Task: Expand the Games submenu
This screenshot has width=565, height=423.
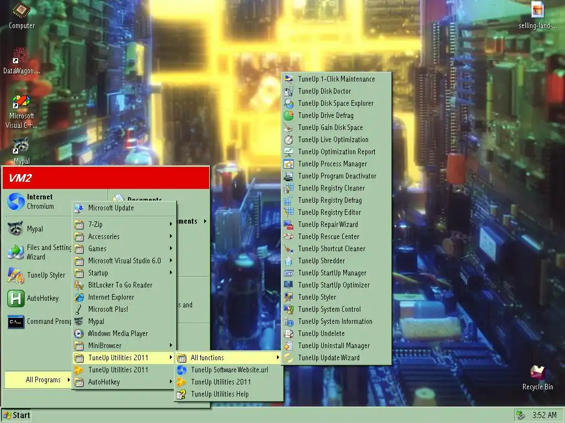Action: click(x=124, y=248)
